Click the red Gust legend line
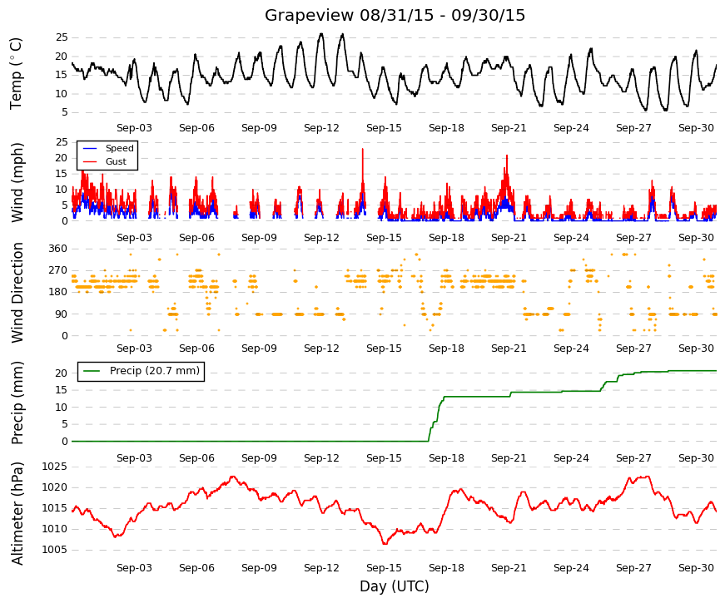Screen dimensions: 725x603 90,161
